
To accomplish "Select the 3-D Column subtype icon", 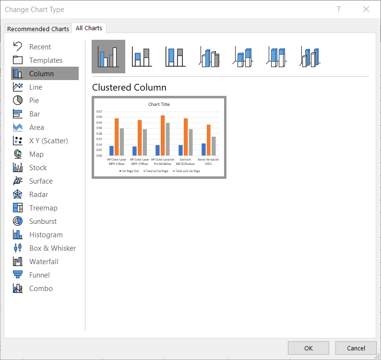I will coord(310,57).
